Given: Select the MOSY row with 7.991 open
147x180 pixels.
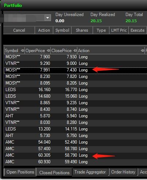Looking at the screenshot, I should coord(76,70).
